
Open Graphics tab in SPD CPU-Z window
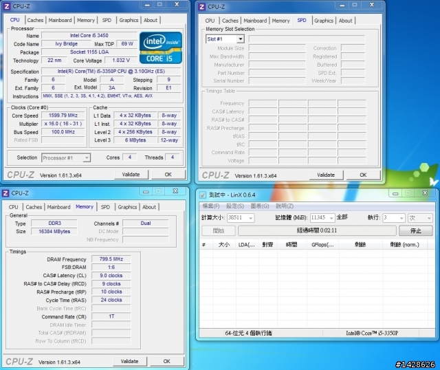(x=324, y=21)
